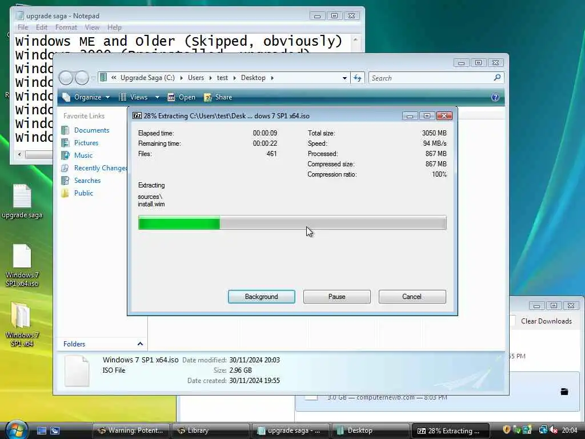This screenshot has width=585, height=439.
Task: Select Windows 7 SP1 x64.iso desktop icon
Action: point(22,265)
